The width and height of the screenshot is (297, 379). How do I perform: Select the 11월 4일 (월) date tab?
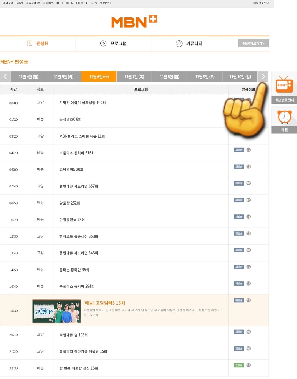coord(28,76)
